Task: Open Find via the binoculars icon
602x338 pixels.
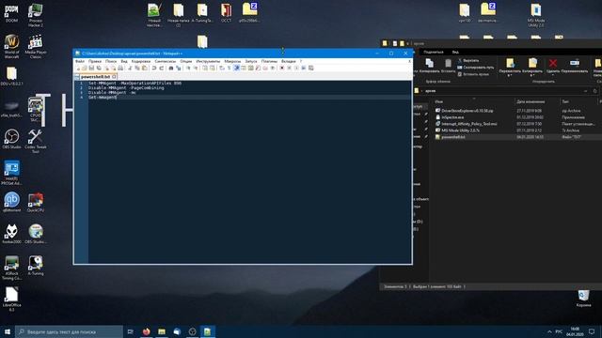Action: click(x=171, y=68)
